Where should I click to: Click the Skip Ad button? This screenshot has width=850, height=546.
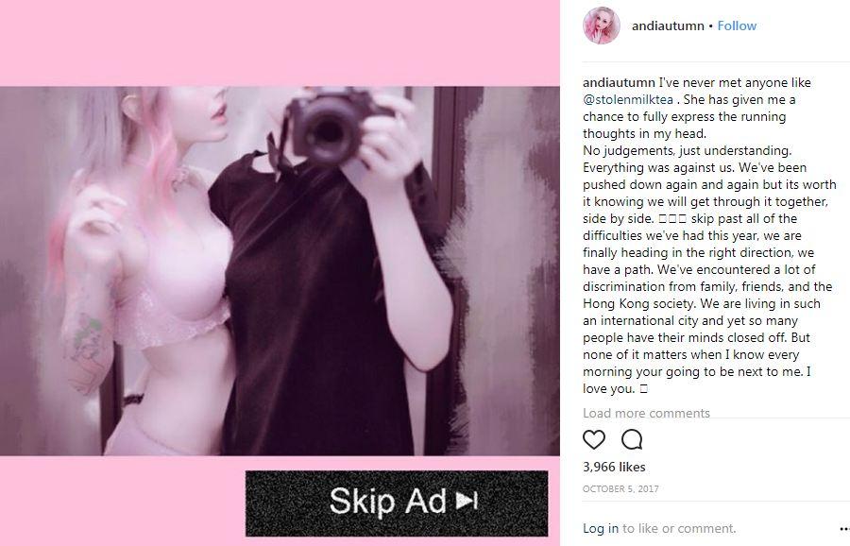(397, 503)
